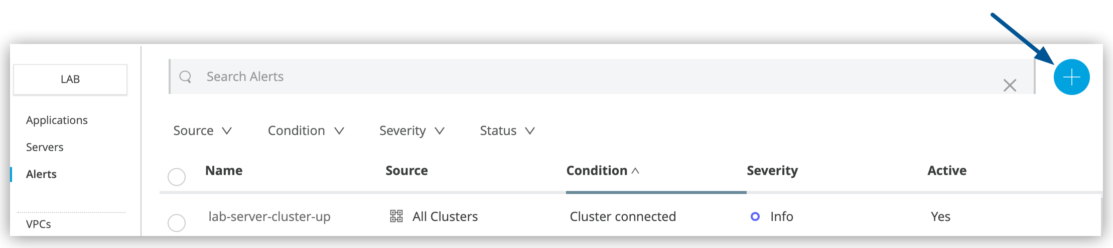Open the Condition filter dropdown
This screenshot has height=248, width=1113.
tap(306, 130)
